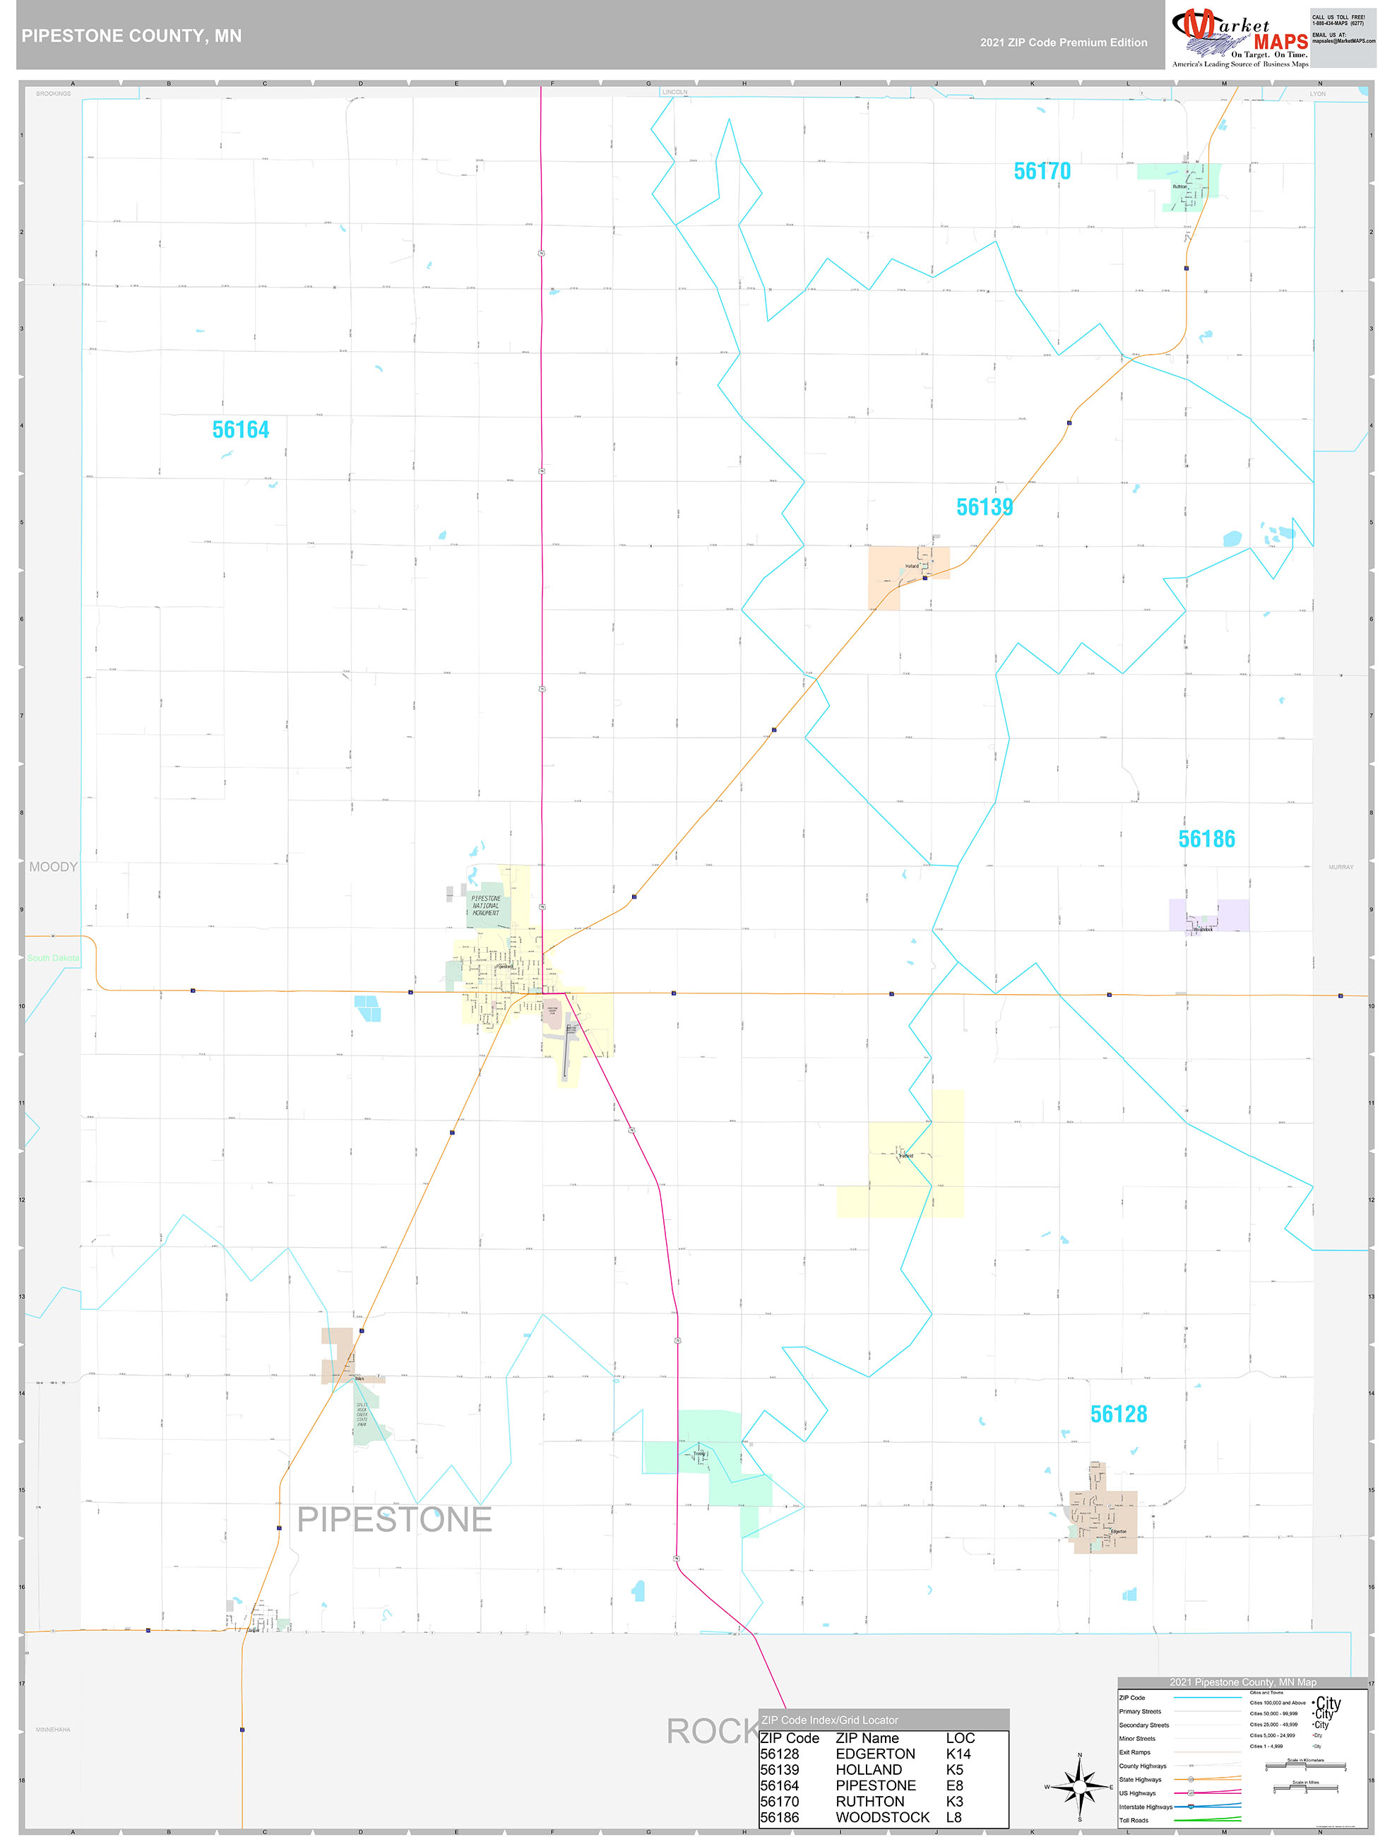Select the ZIP Code boundary legend symbol
The image size is (1385, 1837).
coord(1207,1699)
